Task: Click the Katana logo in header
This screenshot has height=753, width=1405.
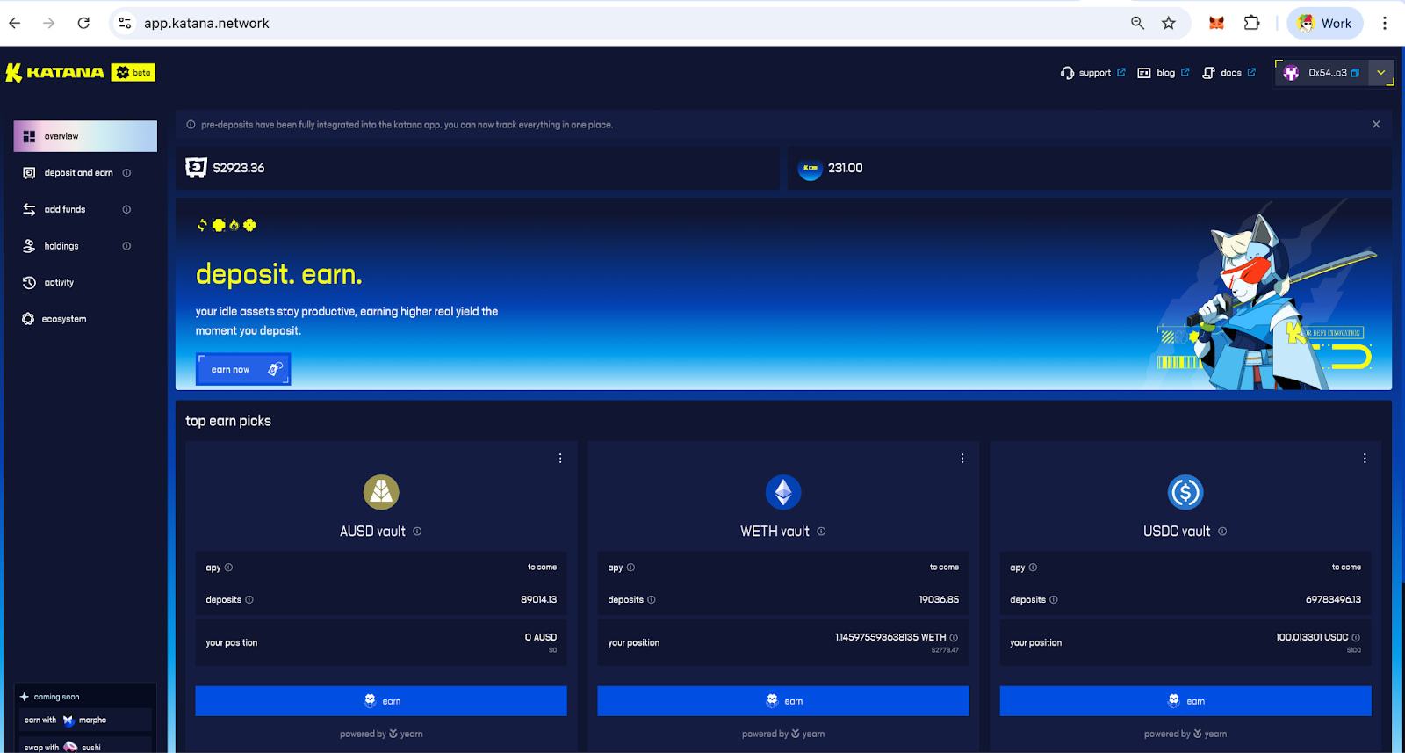Action: pyautogui.click(x=54, y=73)
